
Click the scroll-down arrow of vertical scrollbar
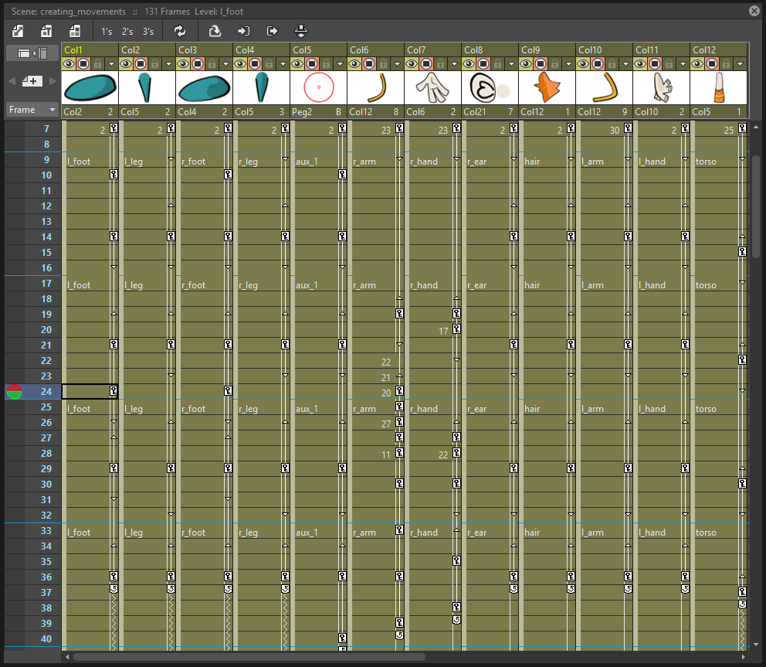coord(756,645)
